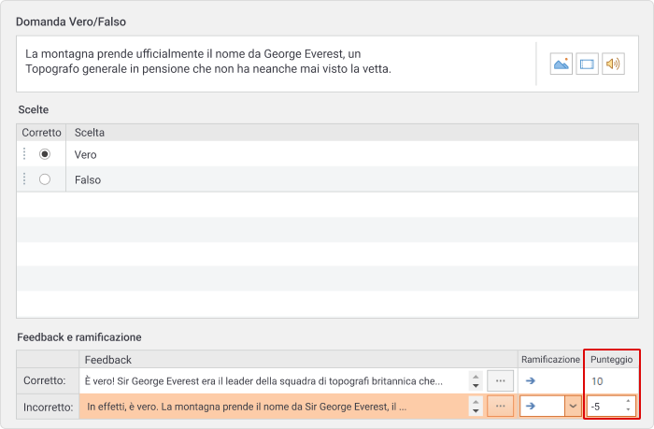Image resolution: width=654 pixels, height=429 pixels.
Task: Click the Incorretto branching arrow icon
Action: coord(530,406)
